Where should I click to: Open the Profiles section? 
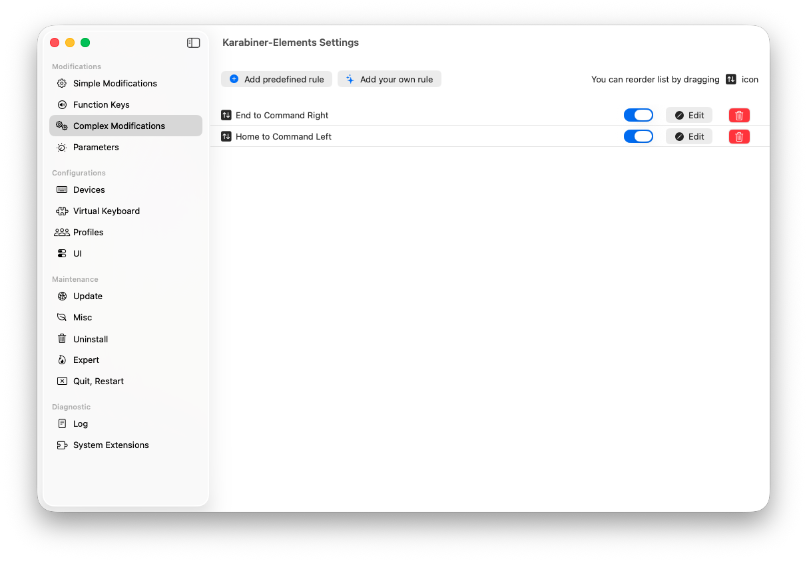pyautogui.click(x=88, y=232)
